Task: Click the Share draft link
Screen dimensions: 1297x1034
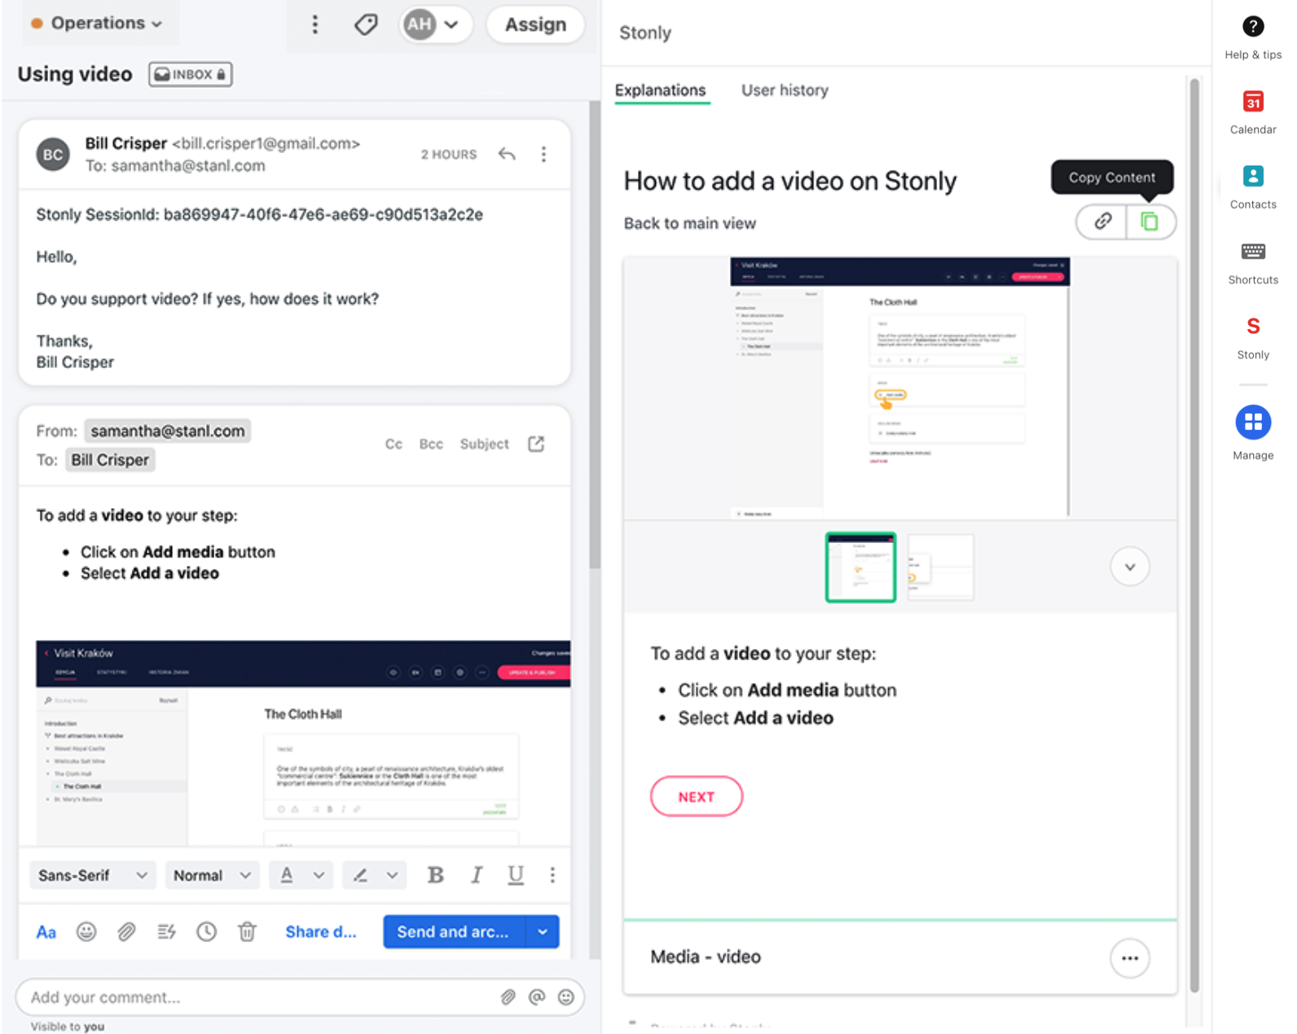Action: pyautogui.click(x=321, y=931)
